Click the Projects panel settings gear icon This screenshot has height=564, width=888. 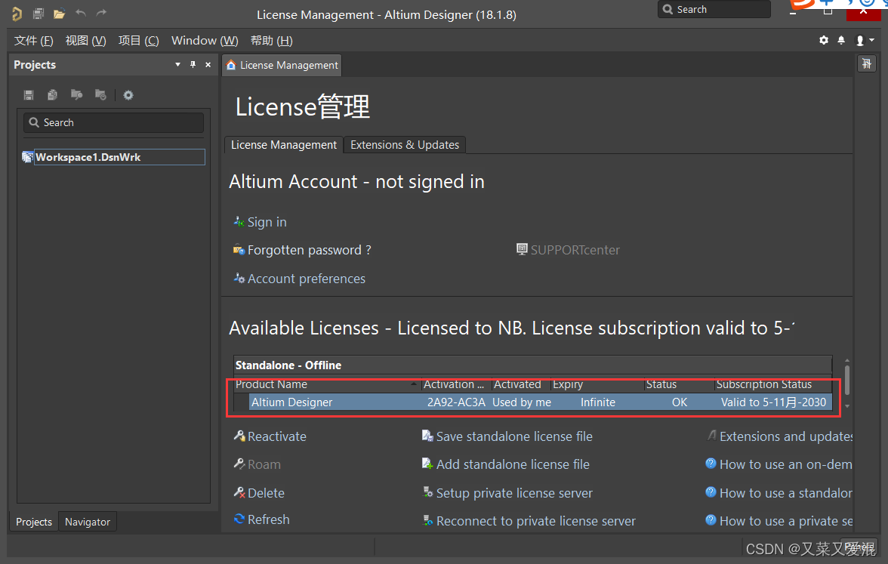pos(128,95)
